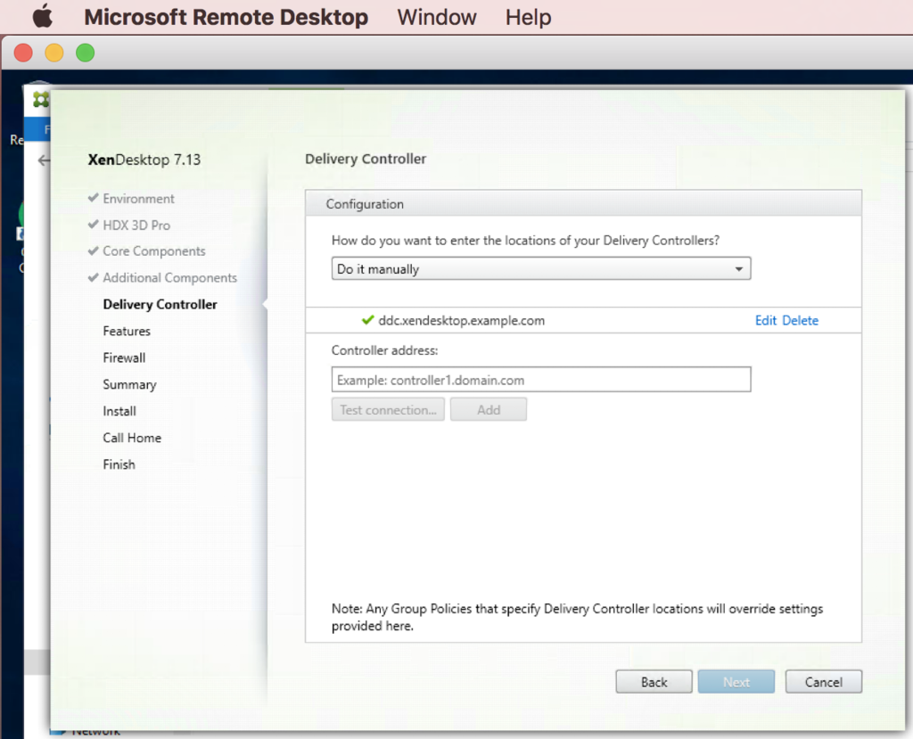Screen dimensions: 913x739
Task: Select the Summary step
Action: (129, 384)
